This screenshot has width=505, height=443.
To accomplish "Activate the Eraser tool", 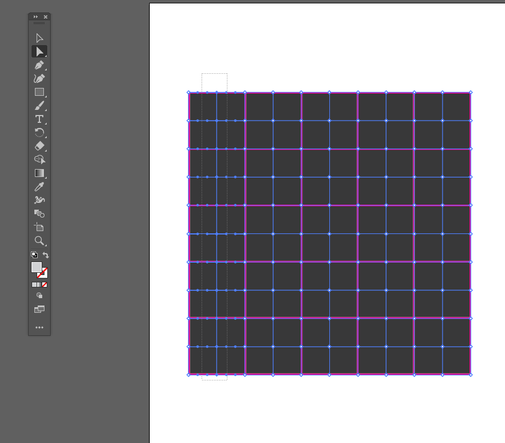I will pos(39,146).
